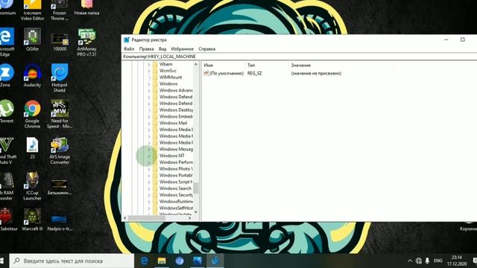
Task: Expand the Wbem registry key
Action: (x=149, y=64)
